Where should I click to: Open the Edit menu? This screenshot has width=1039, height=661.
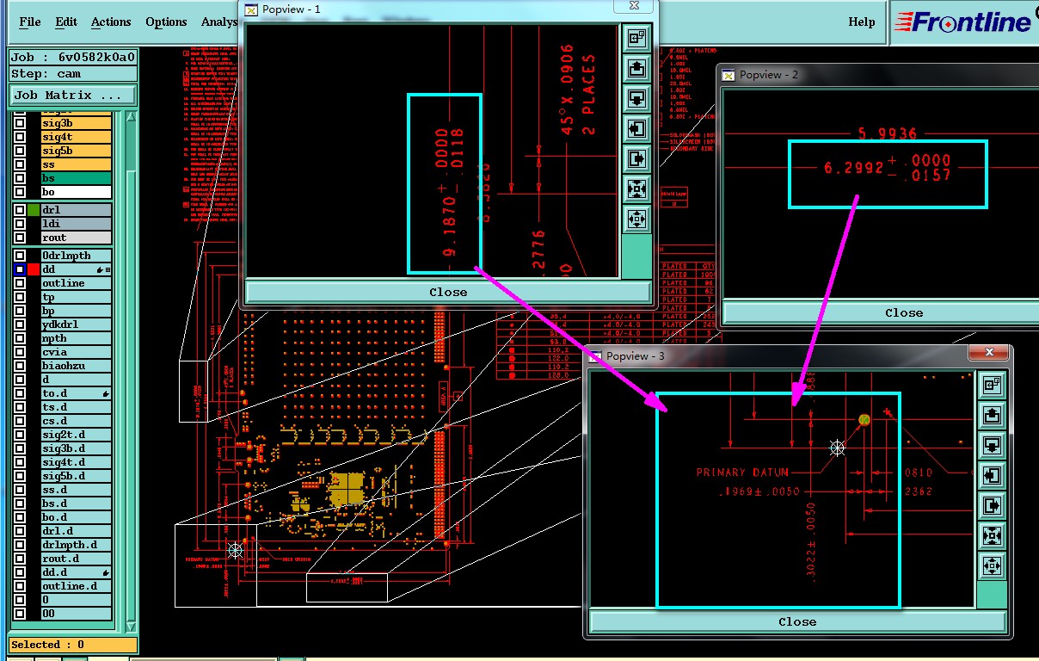[x=66, y=22]
